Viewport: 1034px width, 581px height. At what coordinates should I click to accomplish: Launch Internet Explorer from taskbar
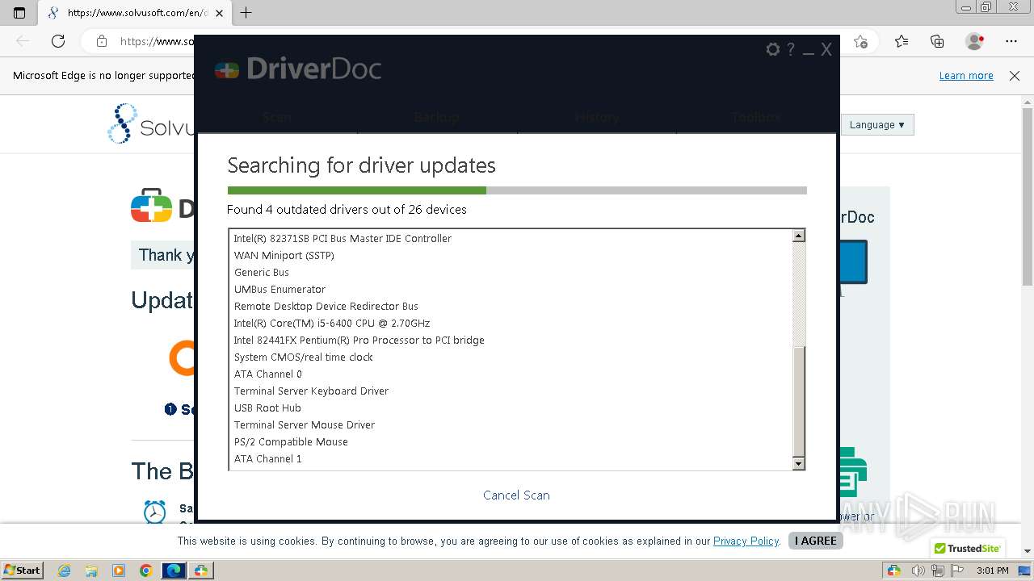click(x=64, y=571)
